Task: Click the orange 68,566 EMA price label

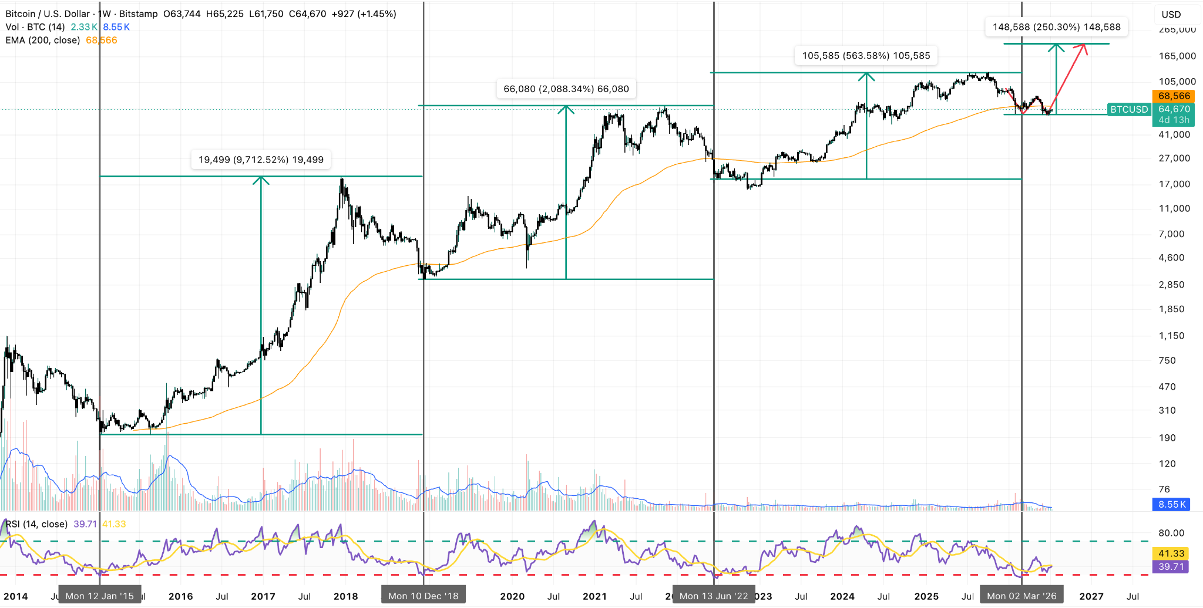Action: click(x=1174, y=96)
